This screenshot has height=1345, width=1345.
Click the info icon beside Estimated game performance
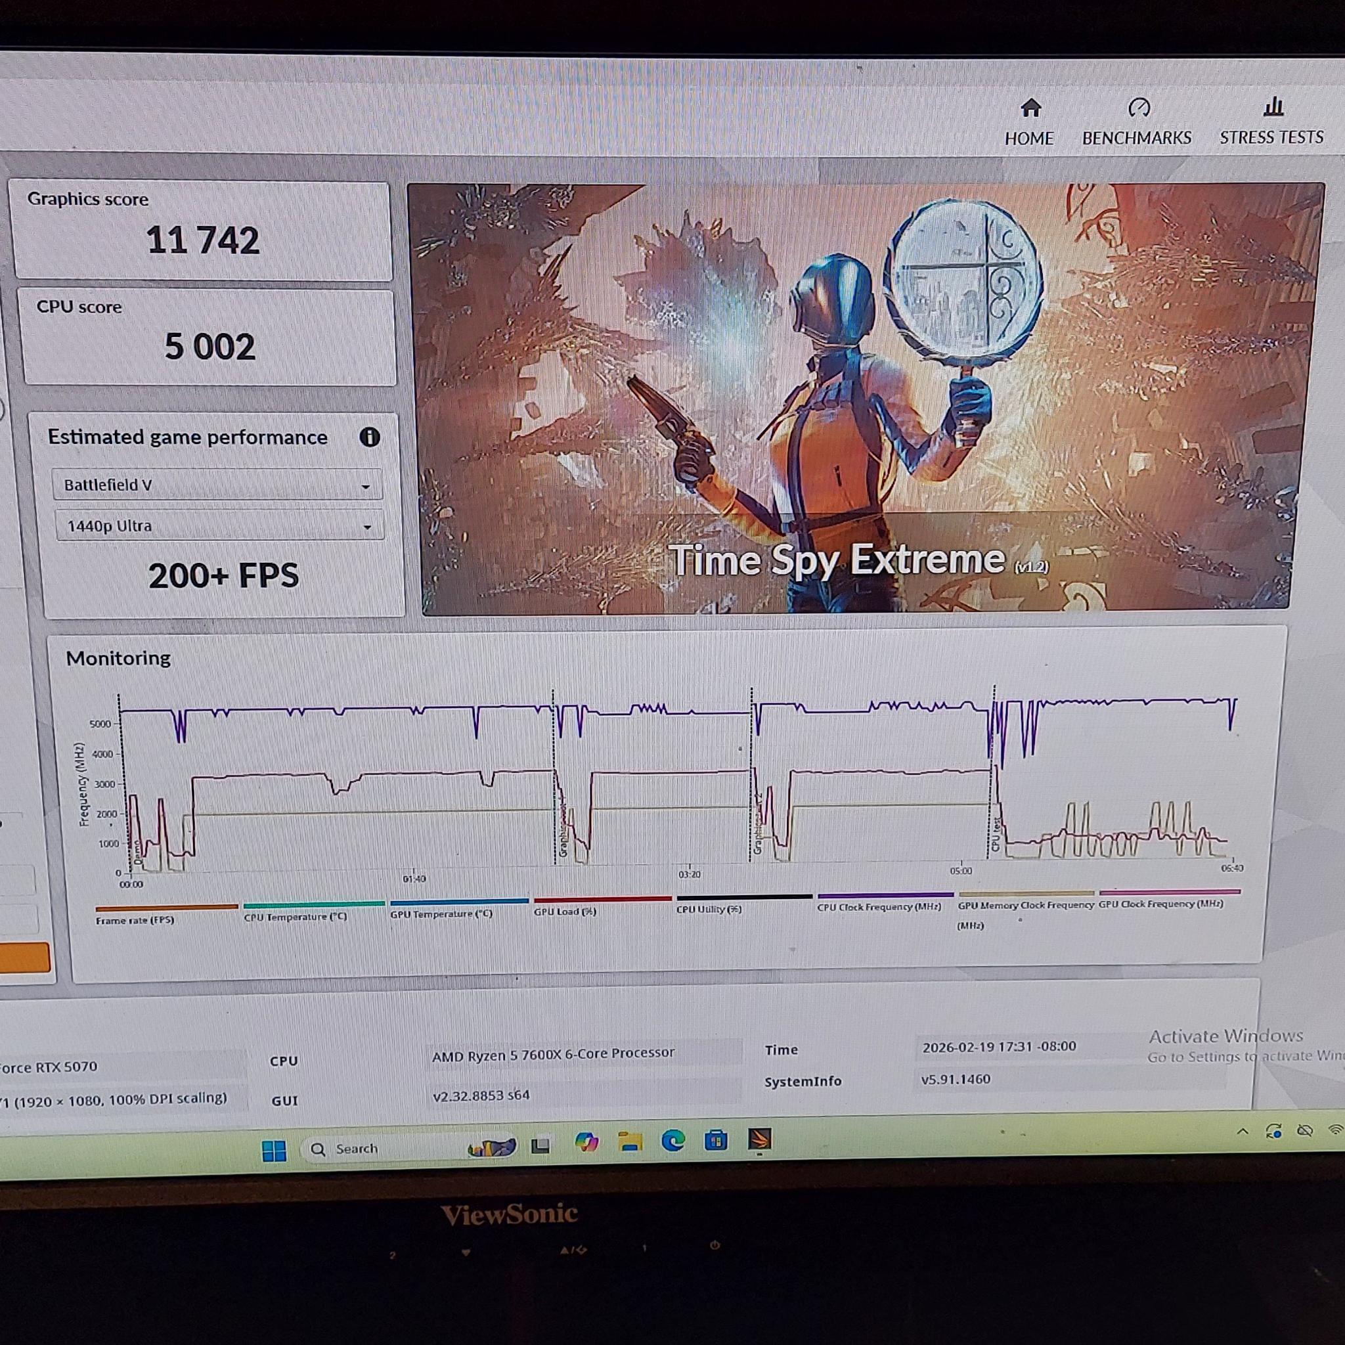[x=370, y=437]
